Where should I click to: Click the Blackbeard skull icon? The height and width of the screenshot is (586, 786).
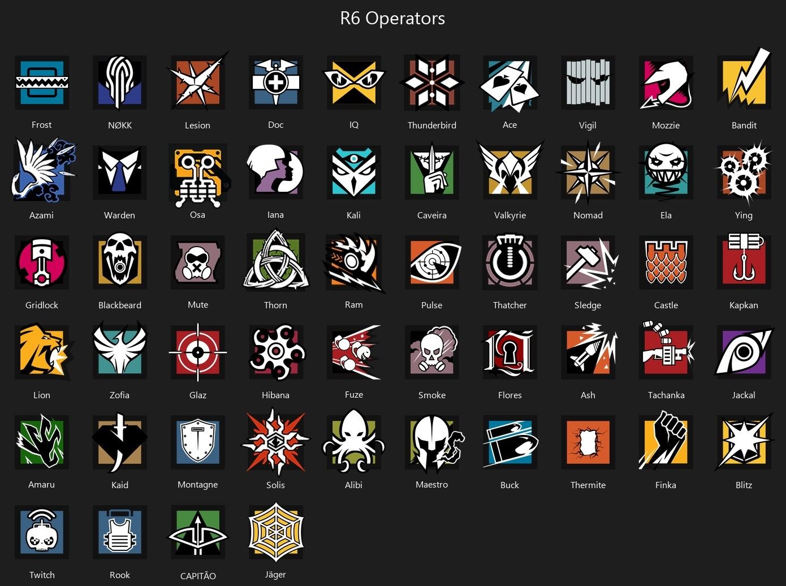click(120, 262)
